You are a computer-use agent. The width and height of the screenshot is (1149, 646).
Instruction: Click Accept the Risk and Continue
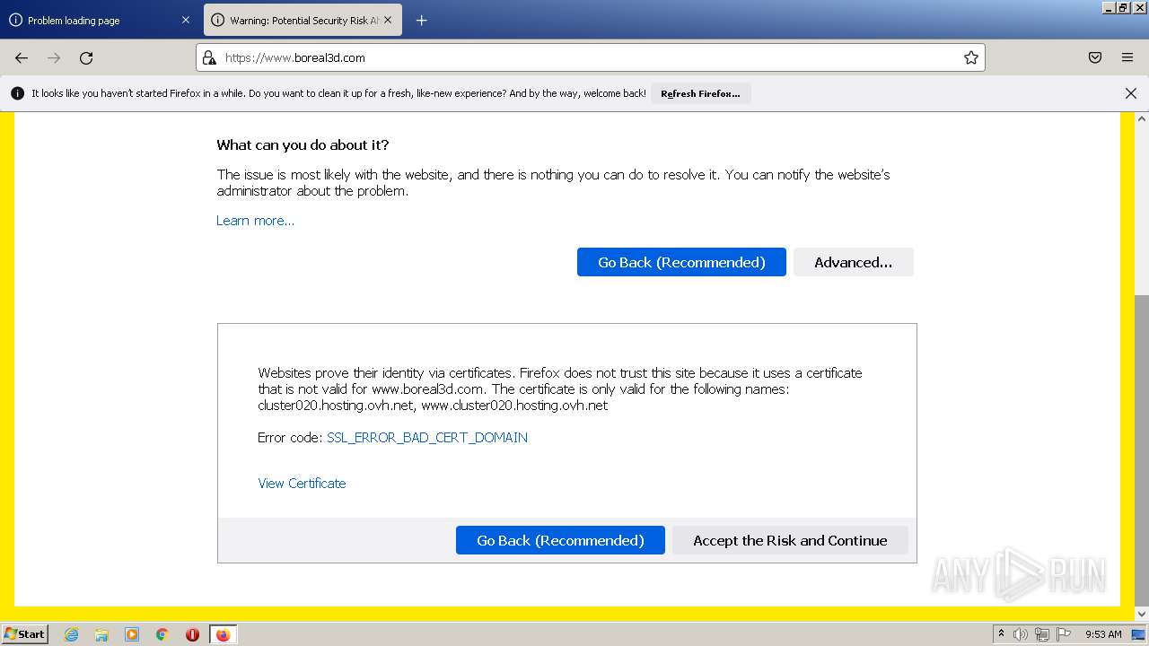click(790, 540)
